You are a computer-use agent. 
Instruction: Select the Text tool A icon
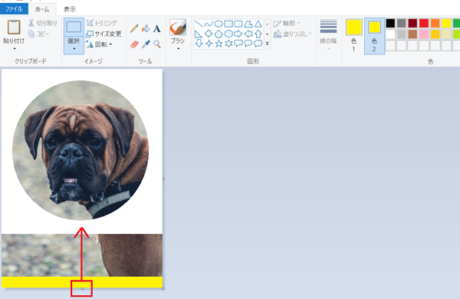[157, 29]
